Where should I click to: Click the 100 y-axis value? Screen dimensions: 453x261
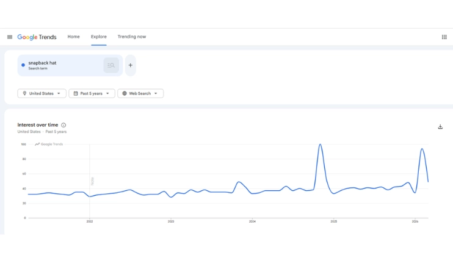tap(23, 144)
